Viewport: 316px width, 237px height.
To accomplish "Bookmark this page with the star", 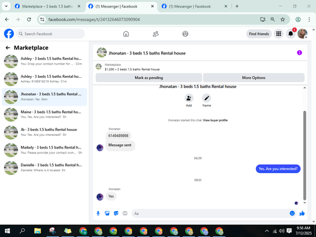I will point(283,20).
